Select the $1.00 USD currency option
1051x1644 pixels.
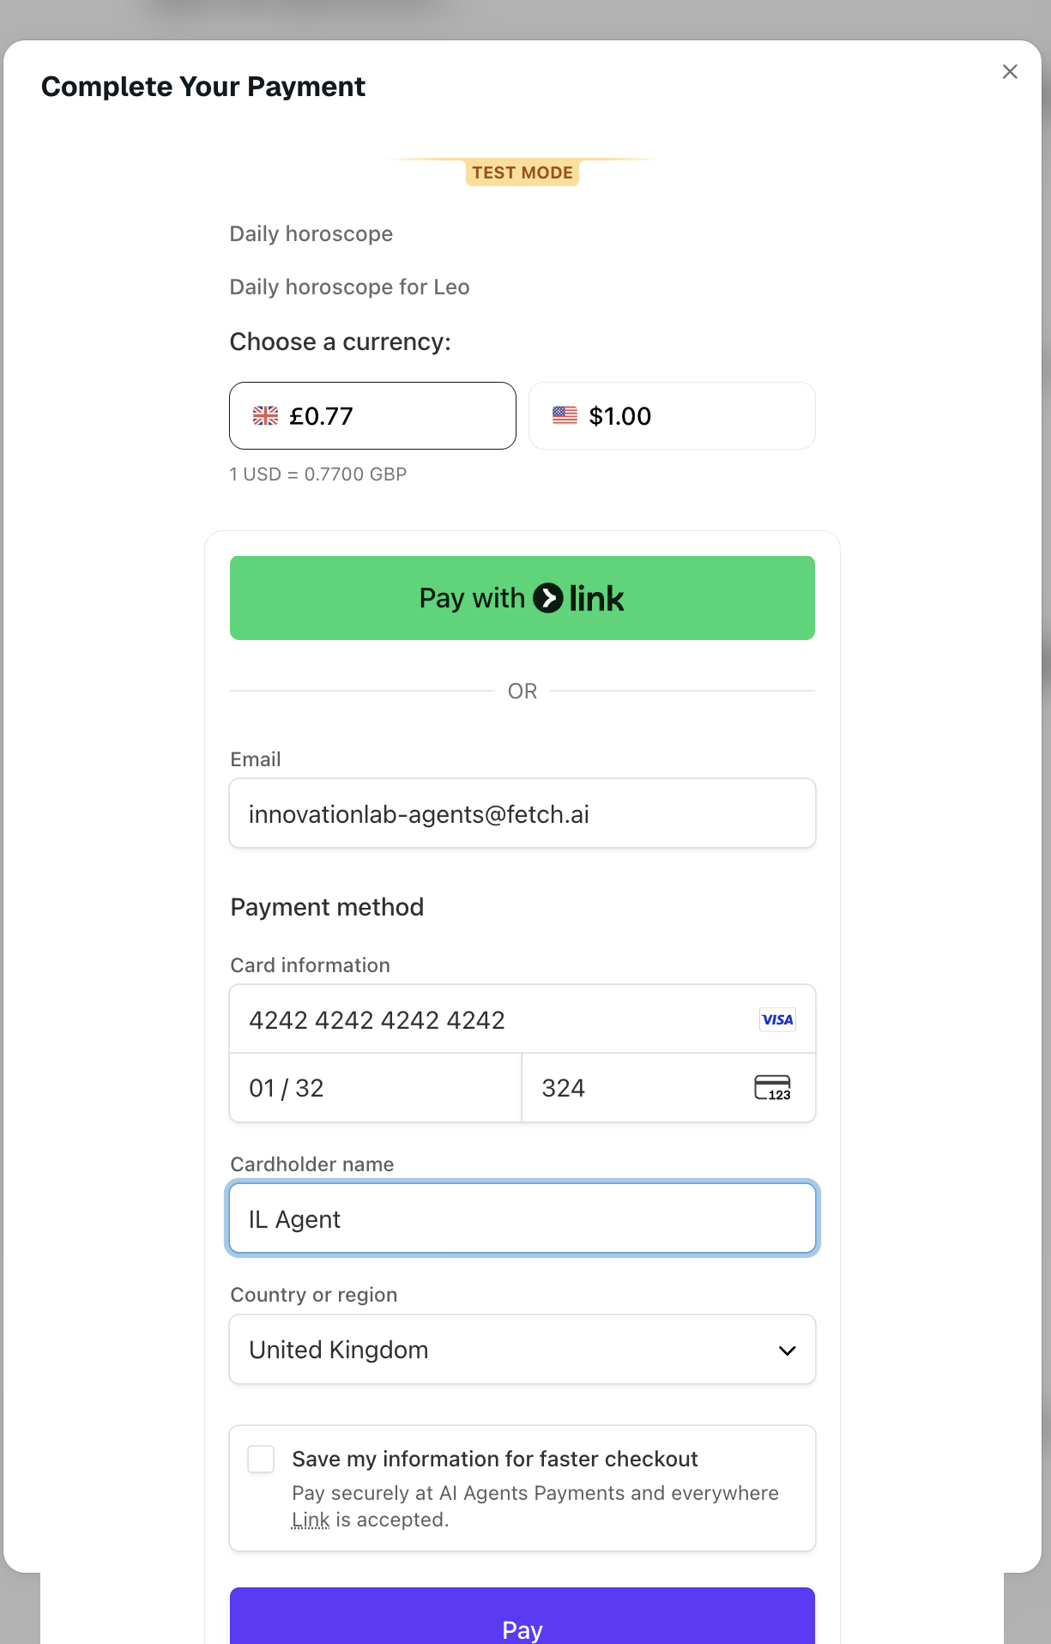coord(672,415)
